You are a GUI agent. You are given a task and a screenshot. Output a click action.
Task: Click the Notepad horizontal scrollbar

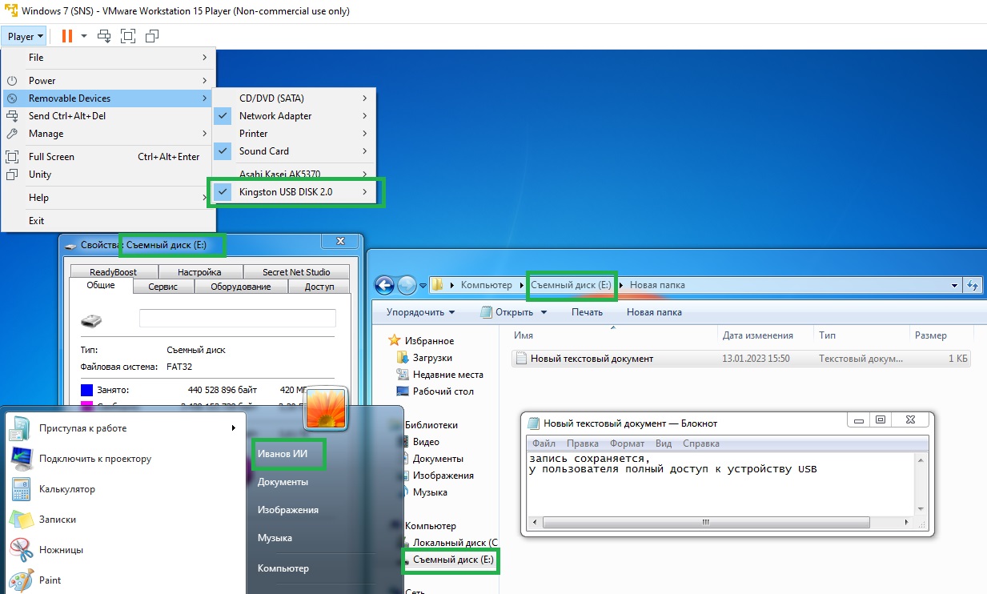pos(704,523)
